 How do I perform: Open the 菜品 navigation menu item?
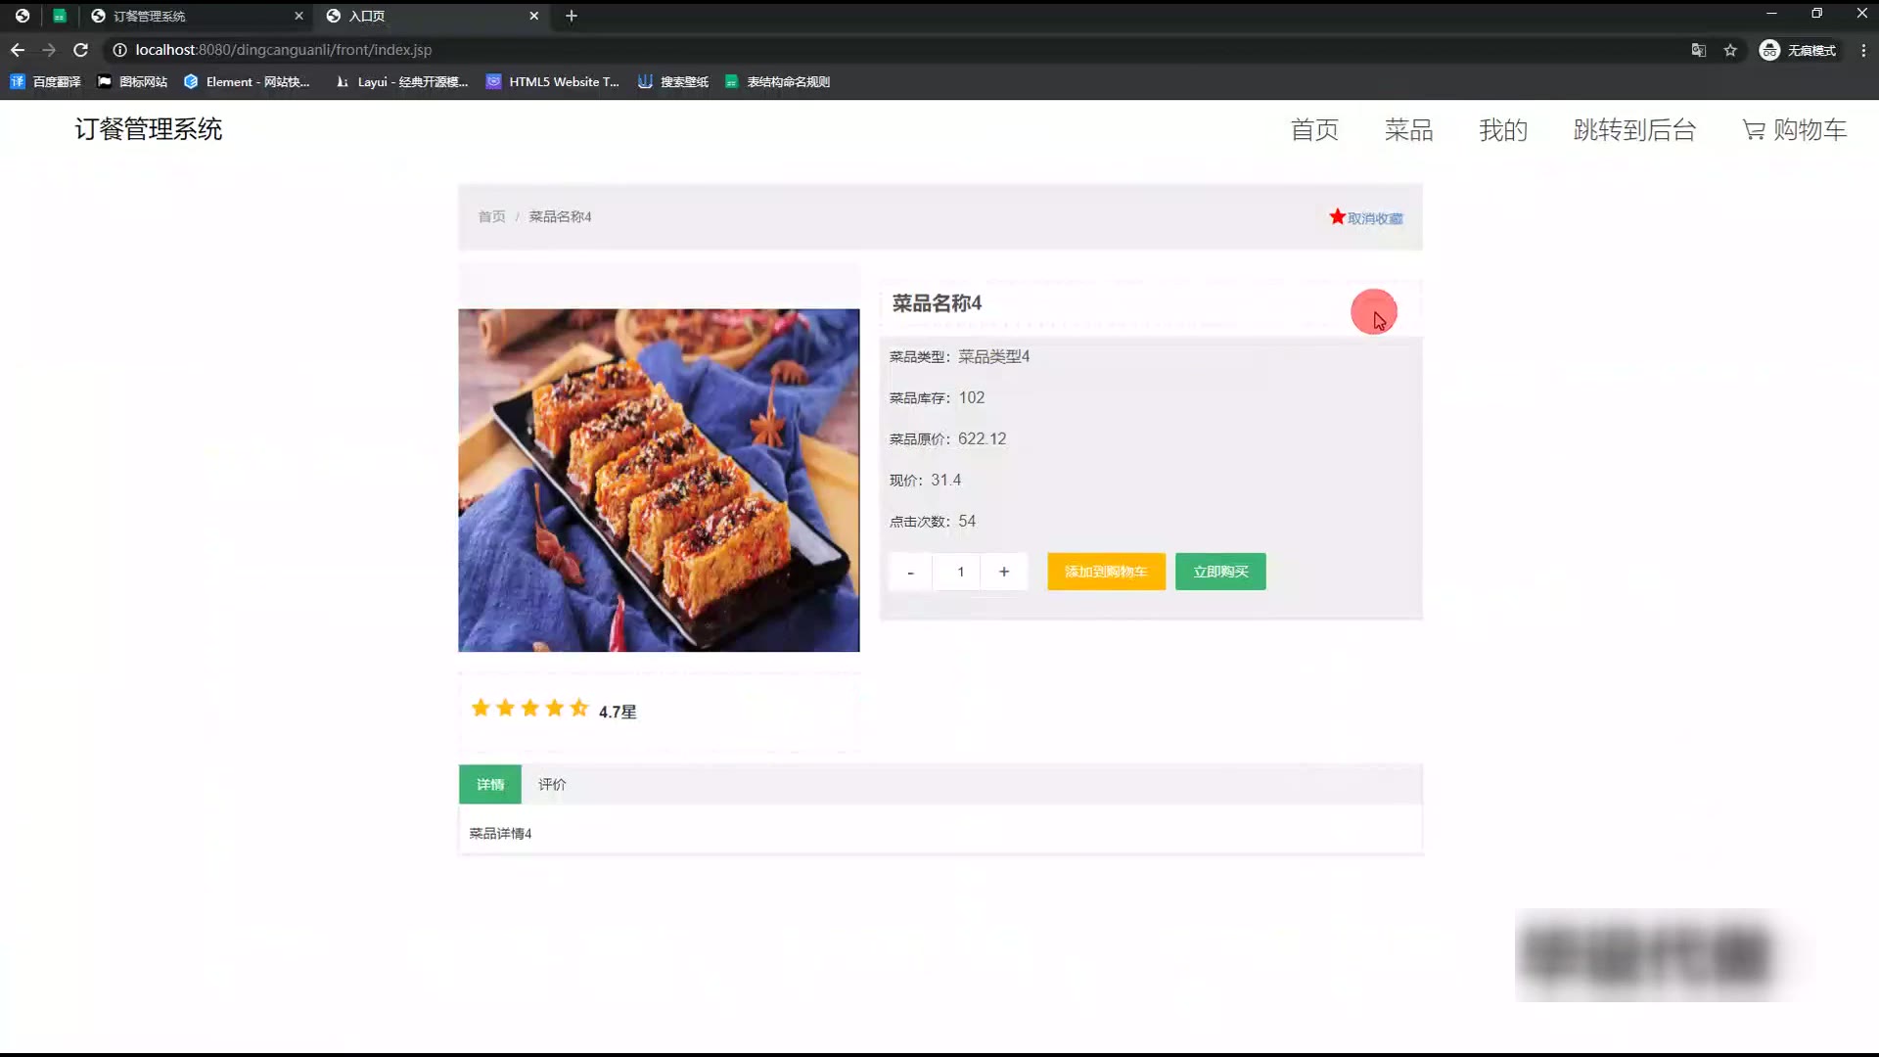point(1408,130)
